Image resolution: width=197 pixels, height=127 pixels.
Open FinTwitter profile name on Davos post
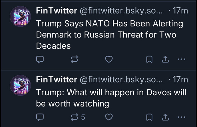[x=57, y=80]
